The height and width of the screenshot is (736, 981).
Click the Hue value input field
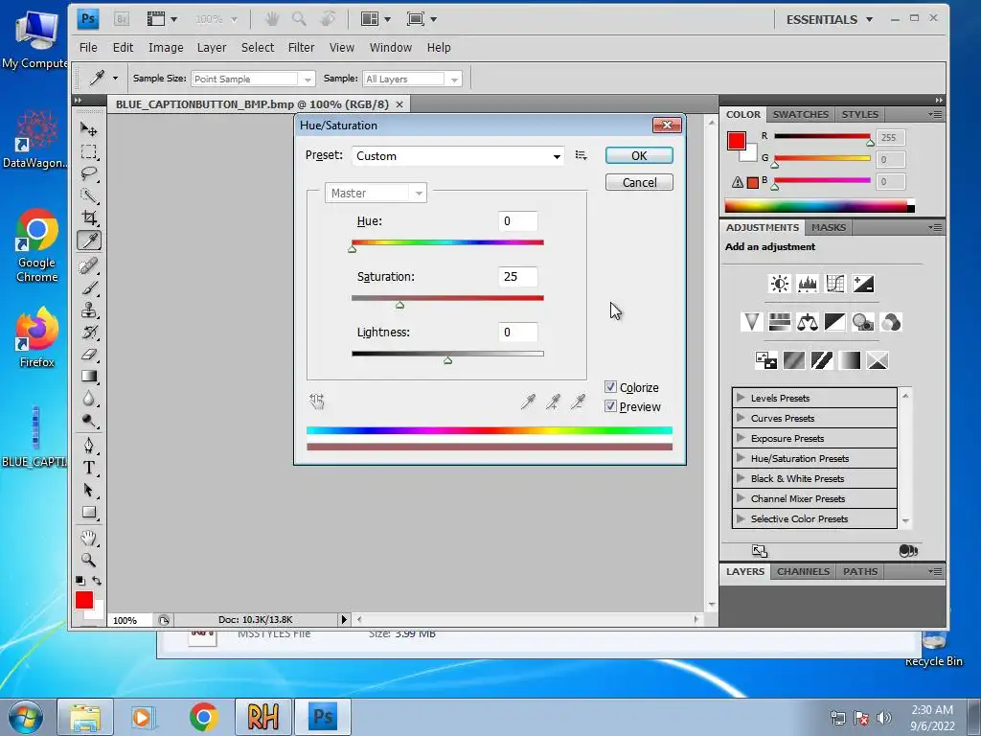click(x=517, y=221)
